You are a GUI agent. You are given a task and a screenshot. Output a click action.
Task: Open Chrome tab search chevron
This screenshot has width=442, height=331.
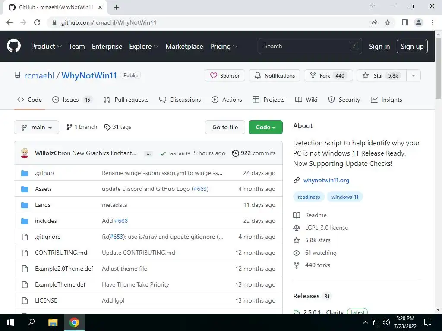[373, 6]
